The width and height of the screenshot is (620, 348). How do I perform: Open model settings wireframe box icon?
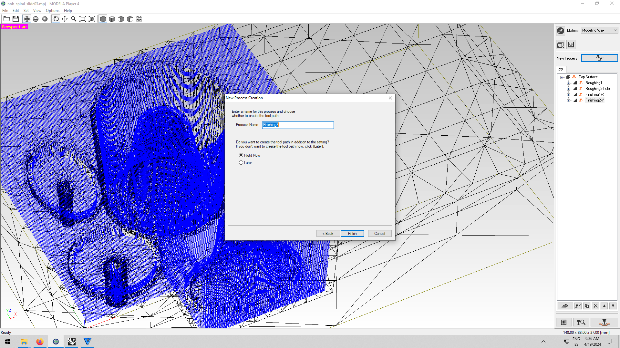click(x=561, y=45)
